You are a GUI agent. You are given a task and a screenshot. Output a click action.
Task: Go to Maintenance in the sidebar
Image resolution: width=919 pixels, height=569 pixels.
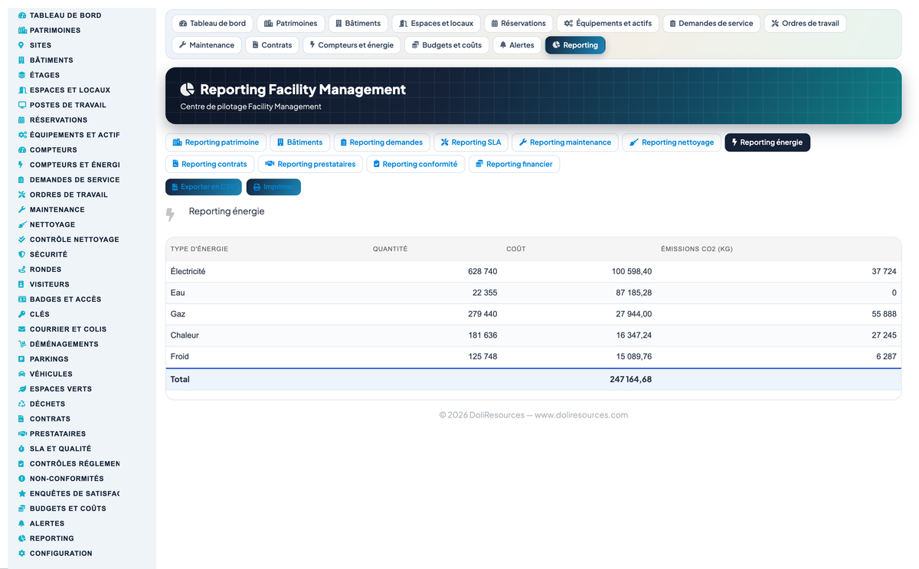click(x=57, y=210)
